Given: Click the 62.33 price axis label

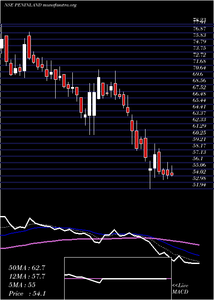Looking at the screenshot, I should point(199,120).
